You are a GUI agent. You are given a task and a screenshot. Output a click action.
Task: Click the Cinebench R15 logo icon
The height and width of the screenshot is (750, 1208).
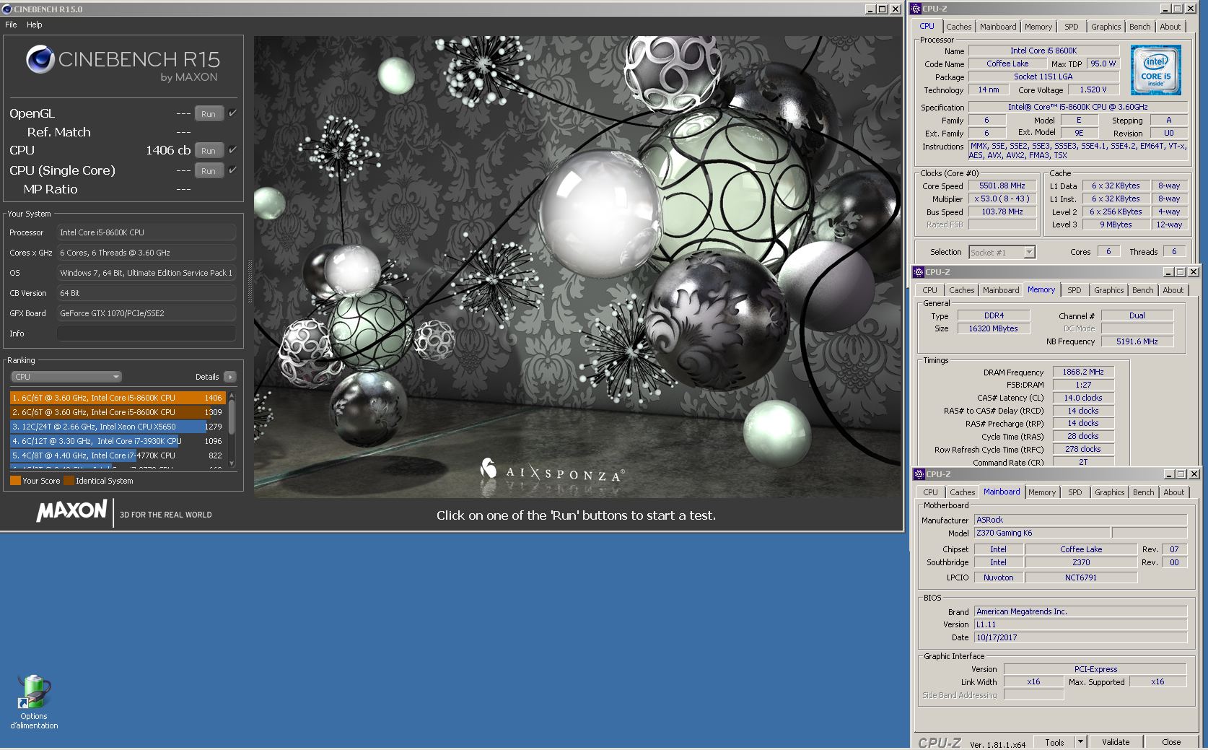[40, 59]
